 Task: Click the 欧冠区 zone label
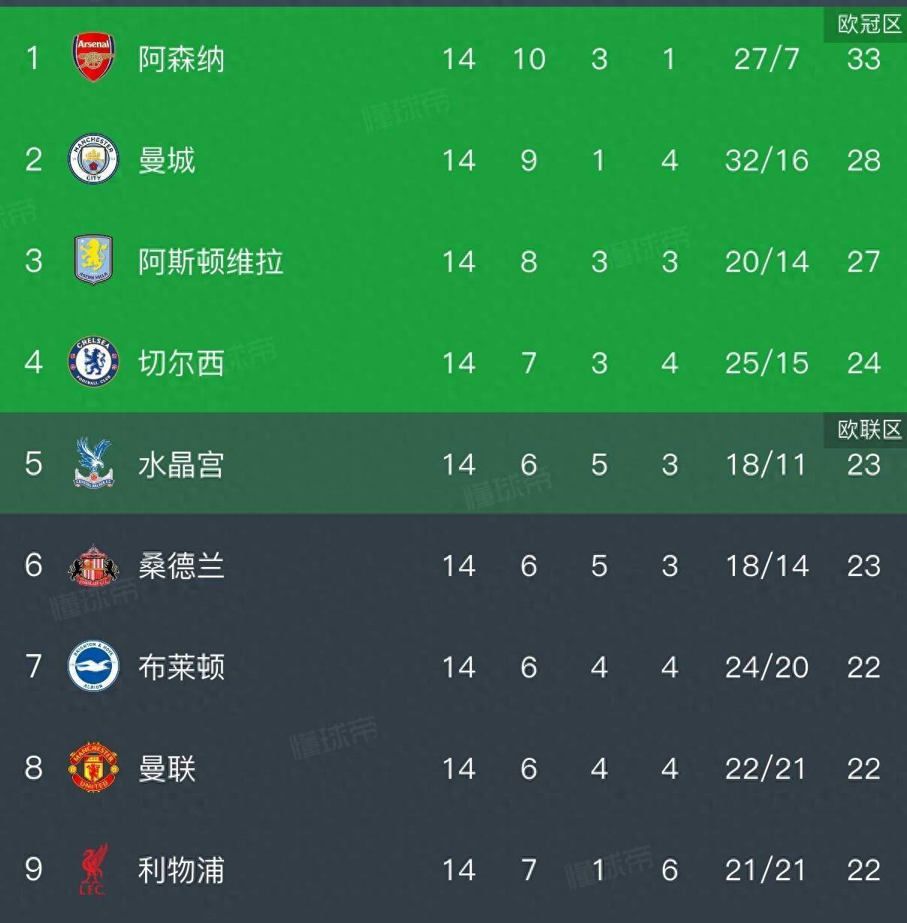(869, 24)
